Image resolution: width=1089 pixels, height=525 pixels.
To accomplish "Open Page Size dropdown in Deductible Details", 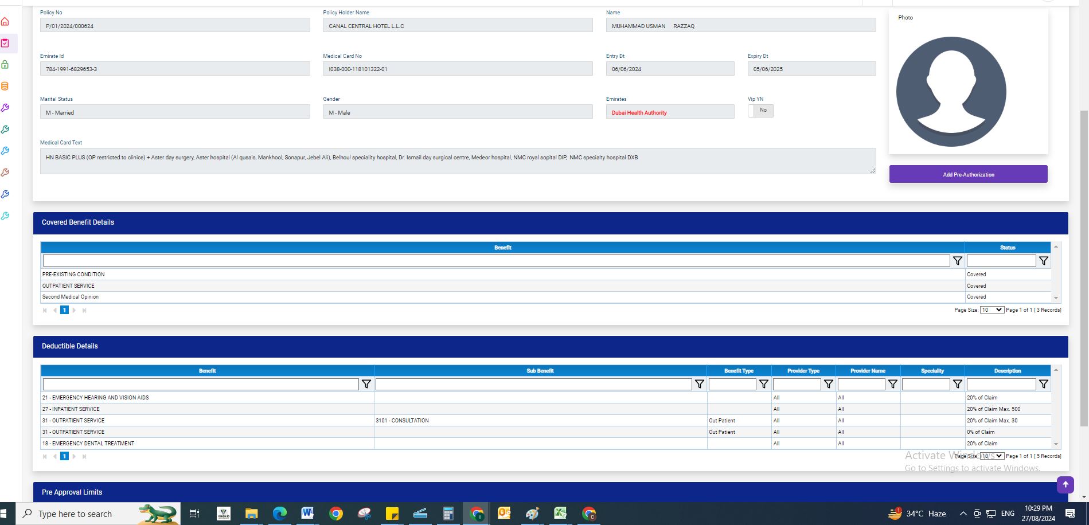I will [991, 456].
